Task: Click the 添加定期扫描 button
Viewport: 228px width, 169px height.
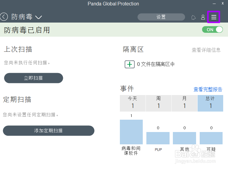Action: tap(48, 131)
